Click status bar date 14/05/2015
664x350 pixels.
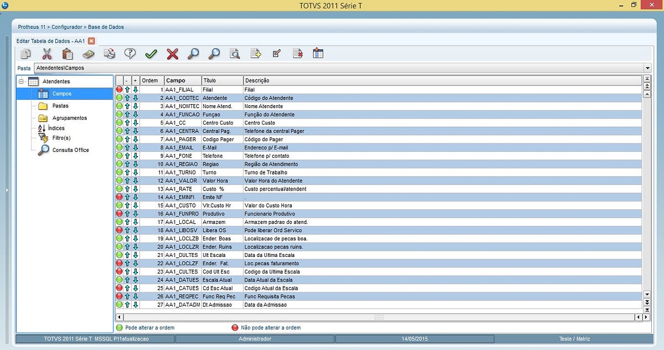coord(414,338)
